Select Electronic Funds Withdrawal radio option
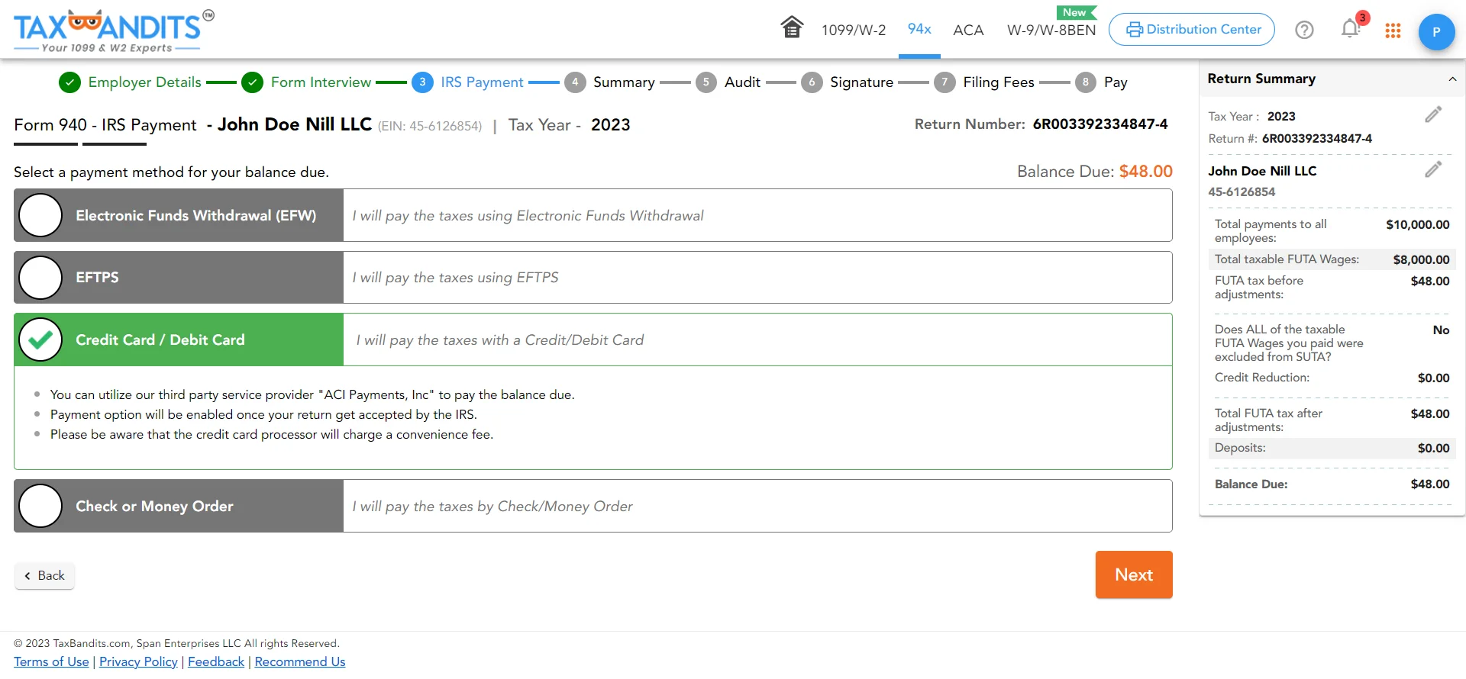The image size is (1466, 679). [40, 215]
